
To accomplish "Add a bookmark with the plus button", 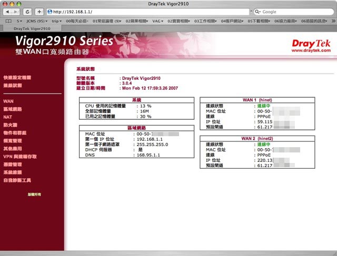I will point(39,12).
